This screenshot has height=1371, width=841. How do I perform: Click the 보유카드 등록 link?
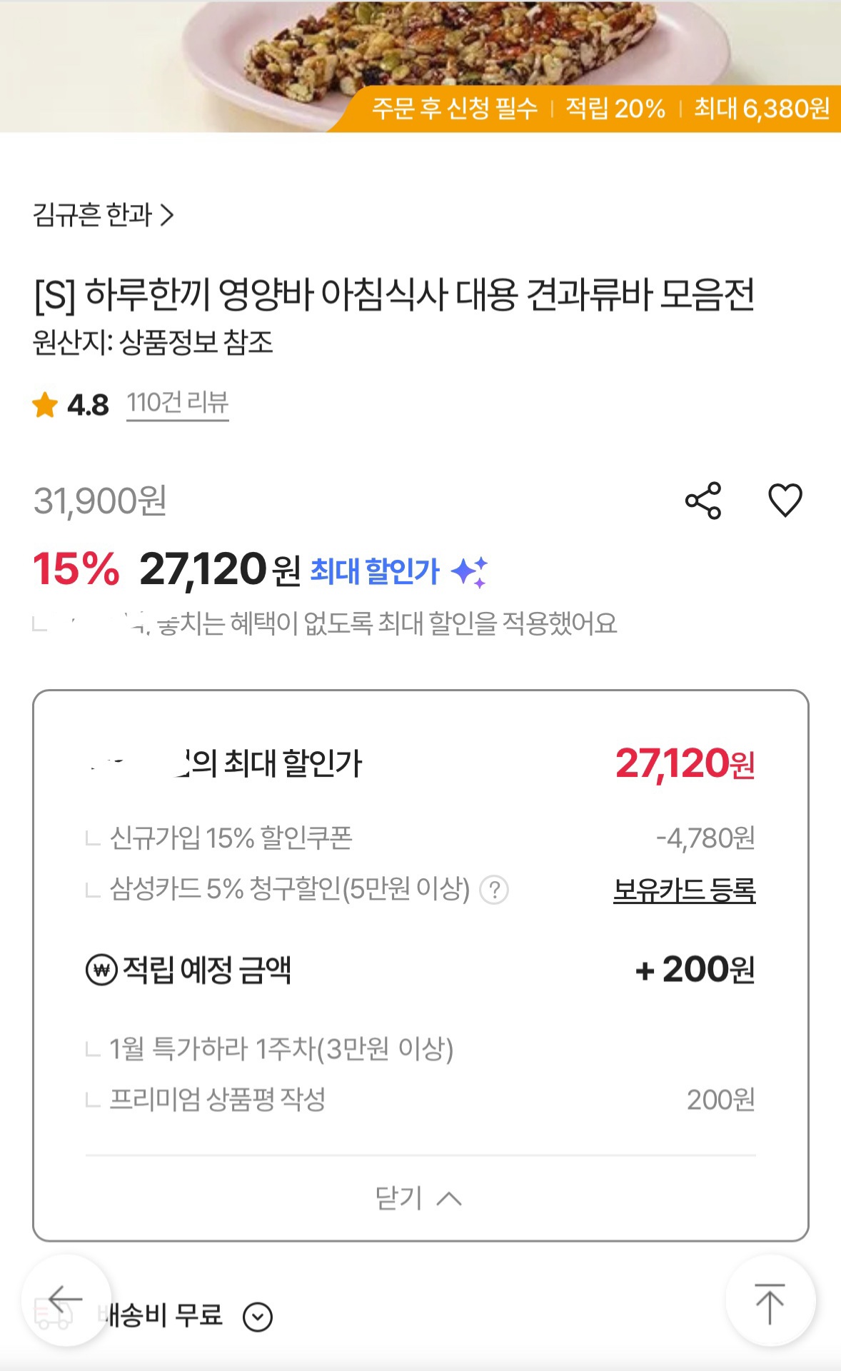pos(684,890)
